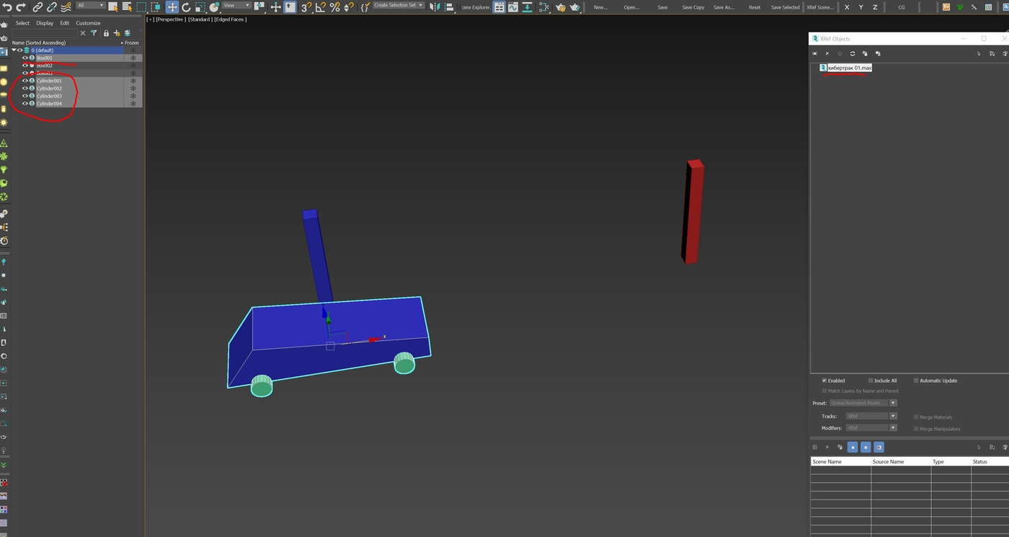
Task: Click the Unlink Selection icon
Action: (x=52, y=6)
